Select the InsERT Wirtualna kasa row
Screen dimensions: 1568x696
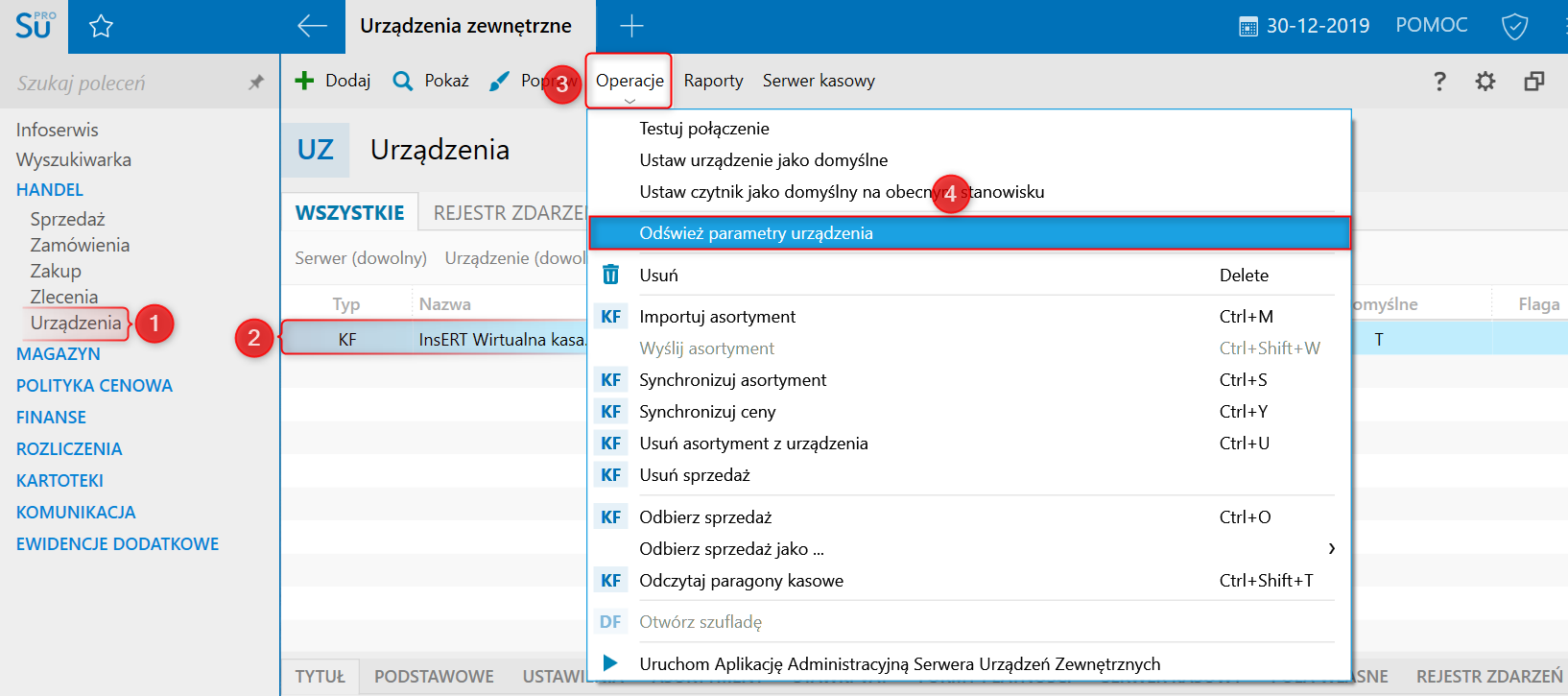click(434, 339)
